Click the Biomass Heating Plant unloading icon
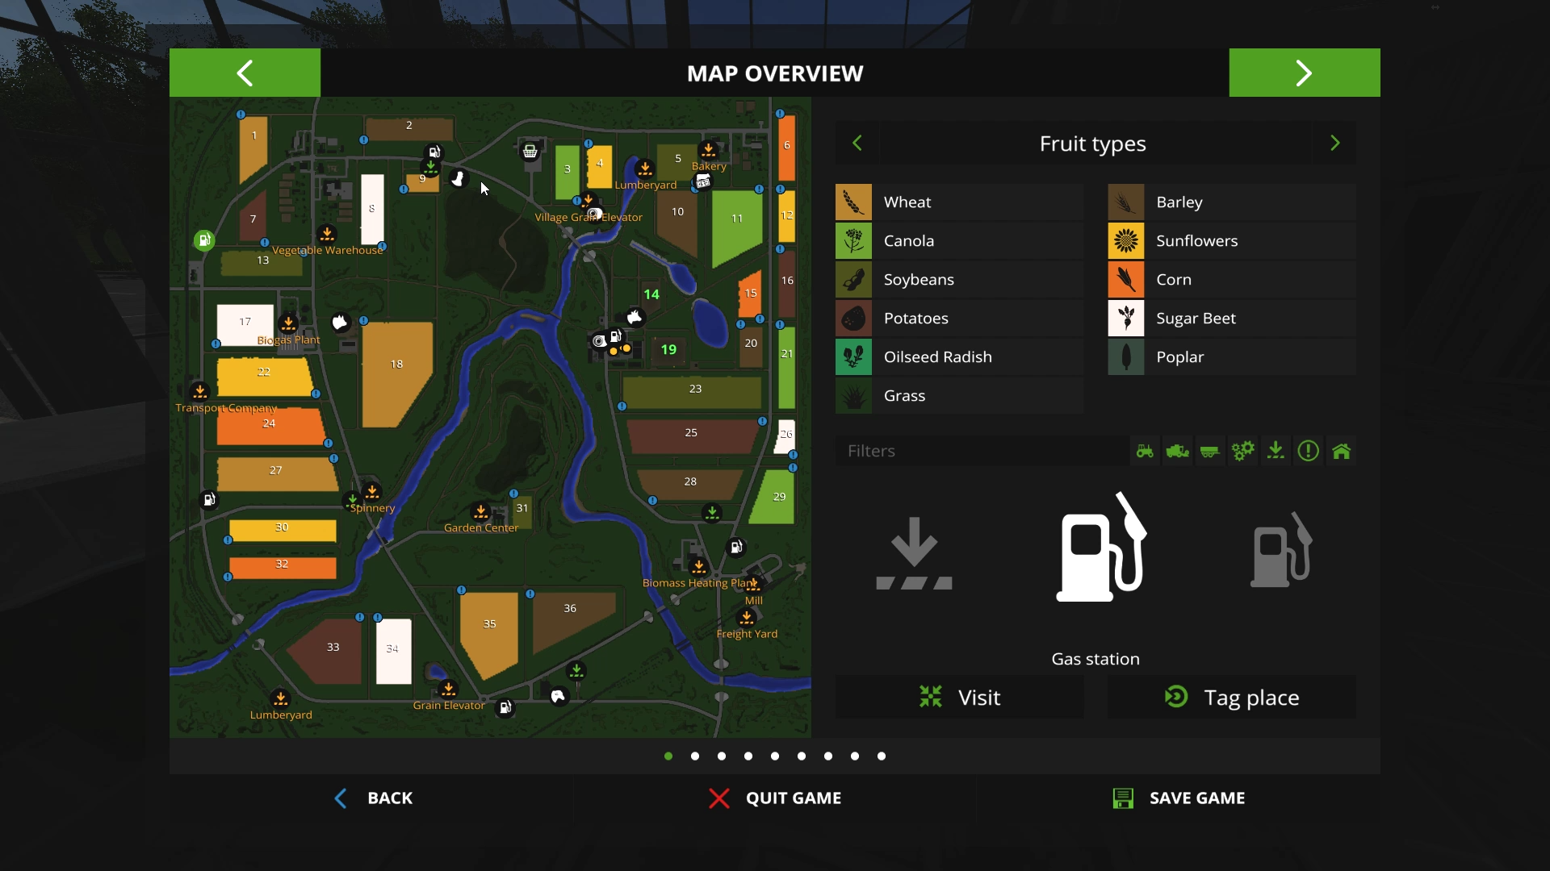 (699, 566)
